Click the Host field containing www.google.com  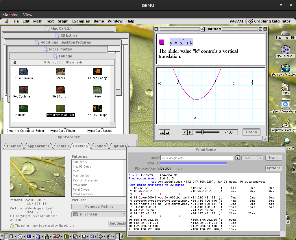click(x=197, y=158)
